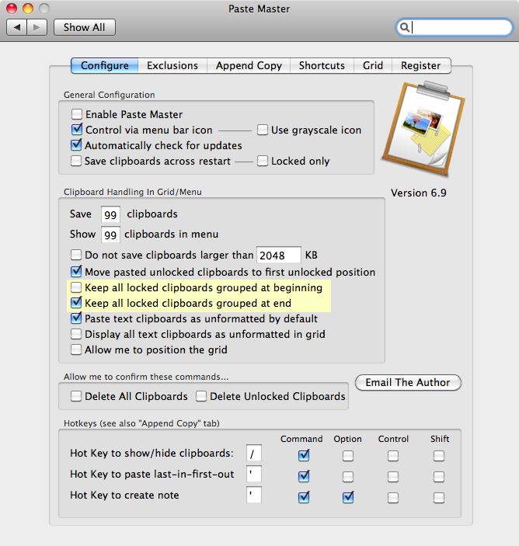Click the show/hide clipboards hotkey field

254,454
